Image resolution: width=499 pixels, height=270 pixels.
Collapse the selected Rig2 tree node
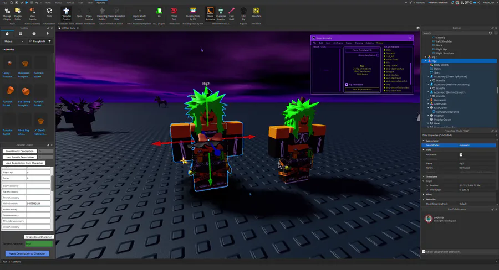point(426,61)
